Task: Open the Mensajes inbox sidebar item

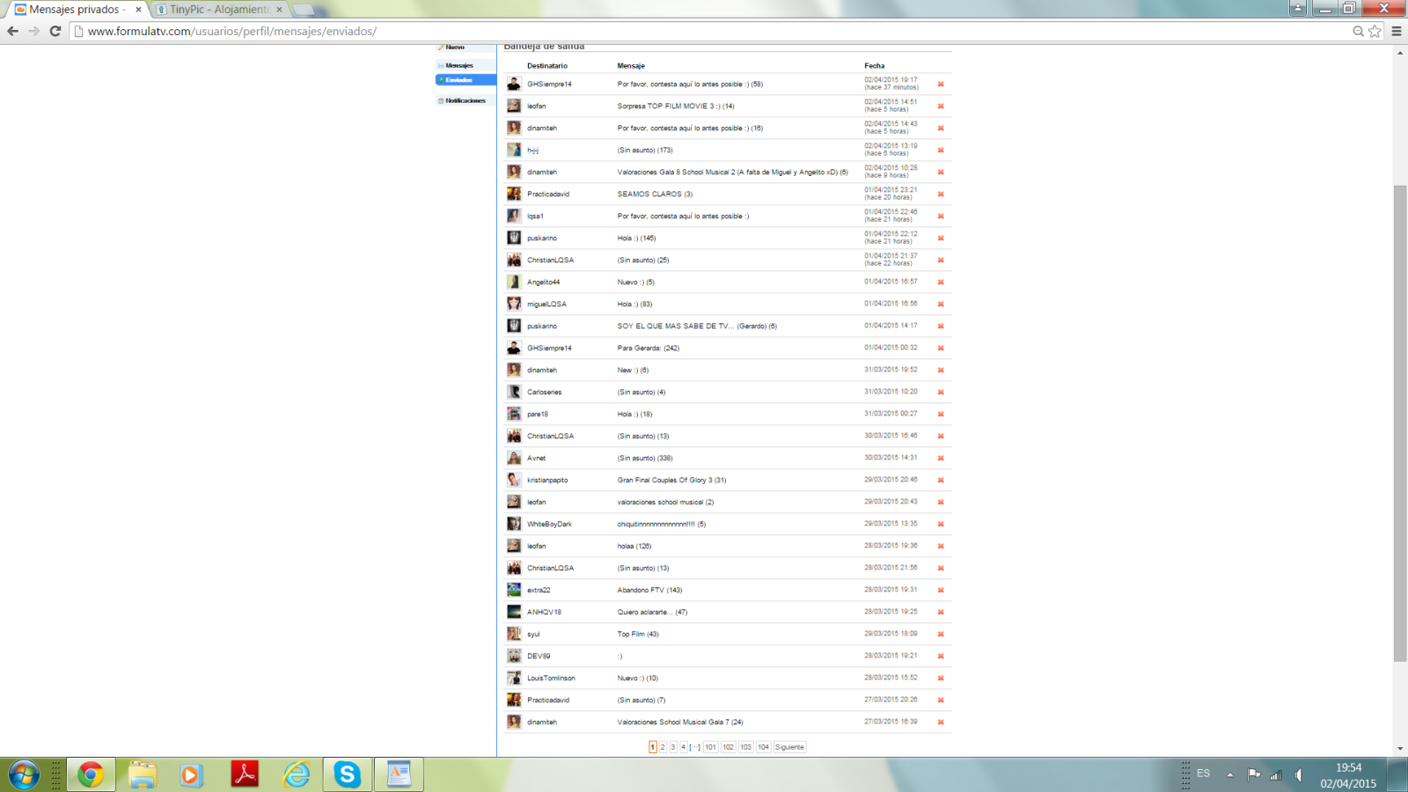Action: click(459, 65)
